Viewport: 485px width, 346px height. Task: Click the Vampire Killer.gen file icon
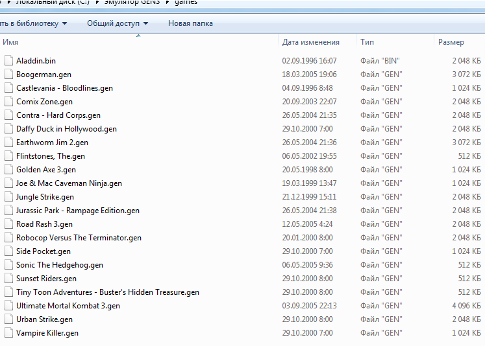click(8, 332)
